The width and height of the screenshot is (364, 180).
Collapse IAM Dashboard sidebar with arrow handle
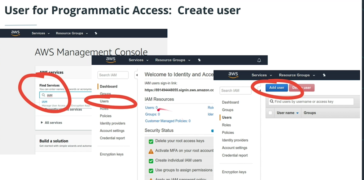(136, 75)
